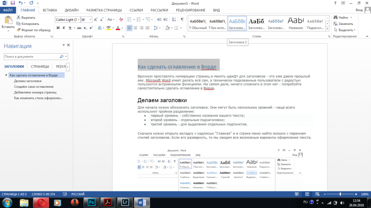
Task: Click the bulleted list icon
Action: pos(129,19)
